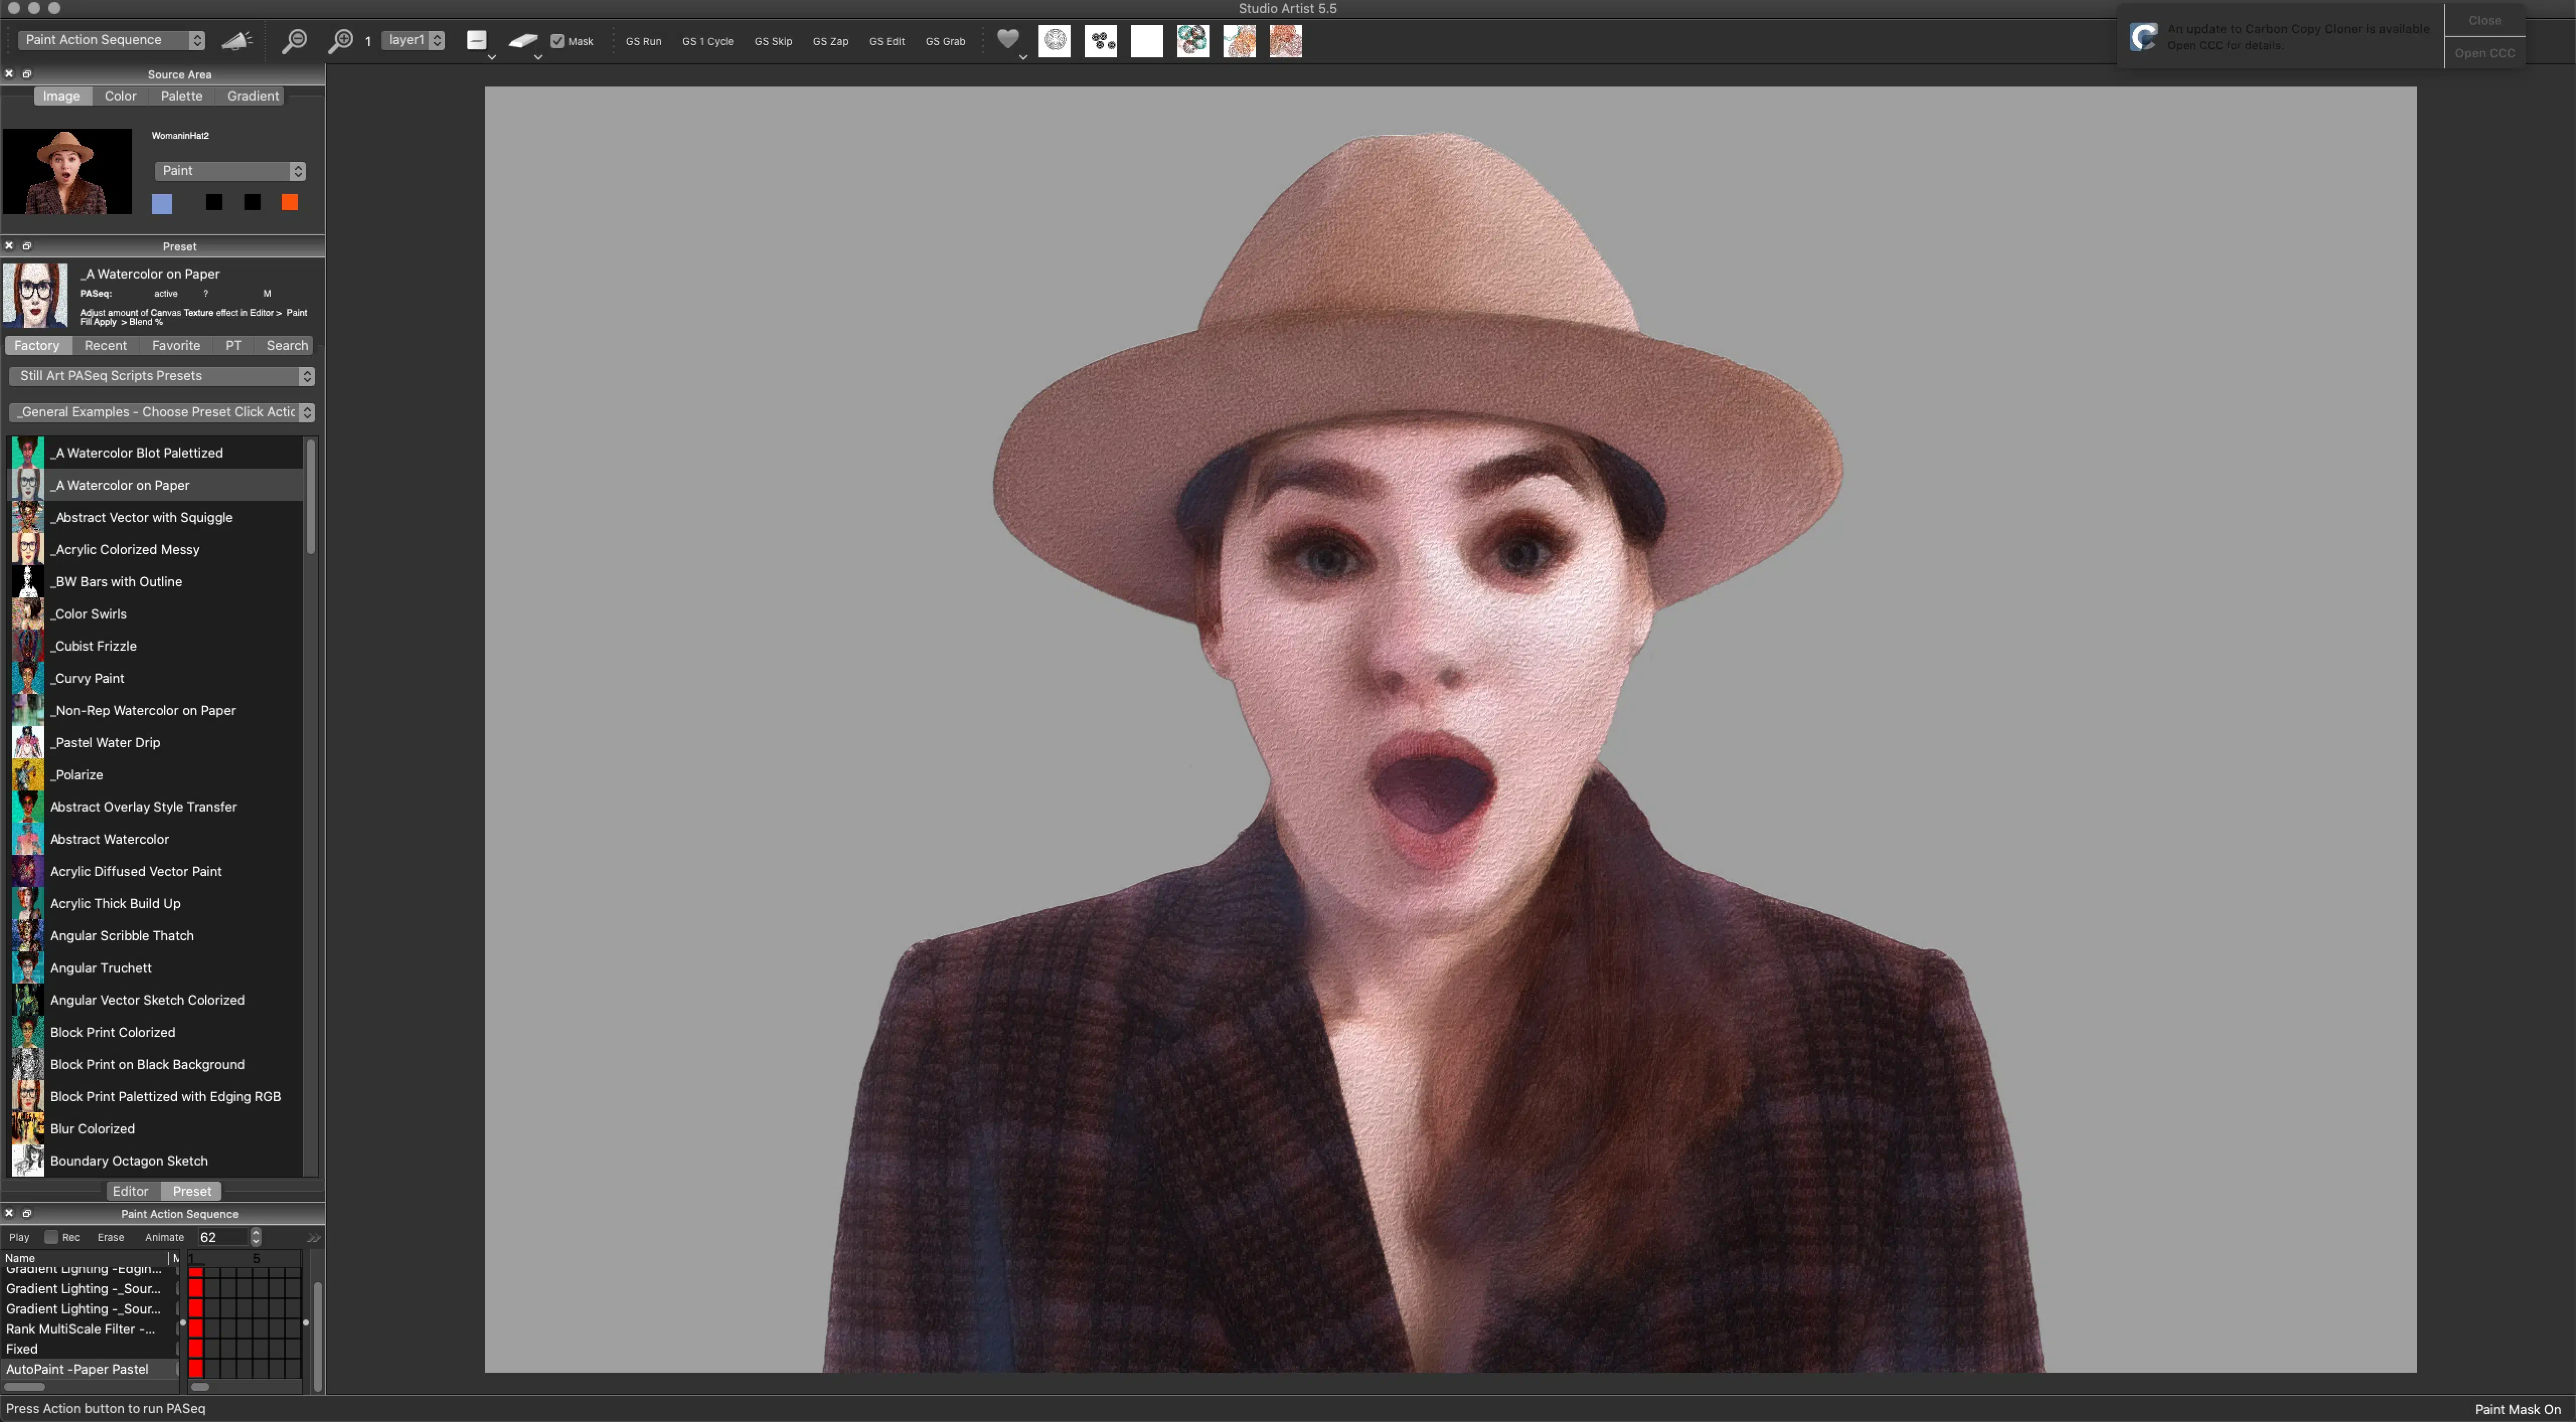2576x1422 pixels.
Task: Toggle the Mask checkbox
Action: click(557, 41)
